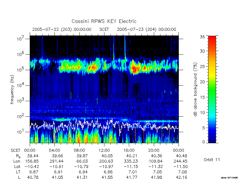This screenshot has width=238, height=179.
Task: Click the color bar tick label '15'
Action: (202, 97)
